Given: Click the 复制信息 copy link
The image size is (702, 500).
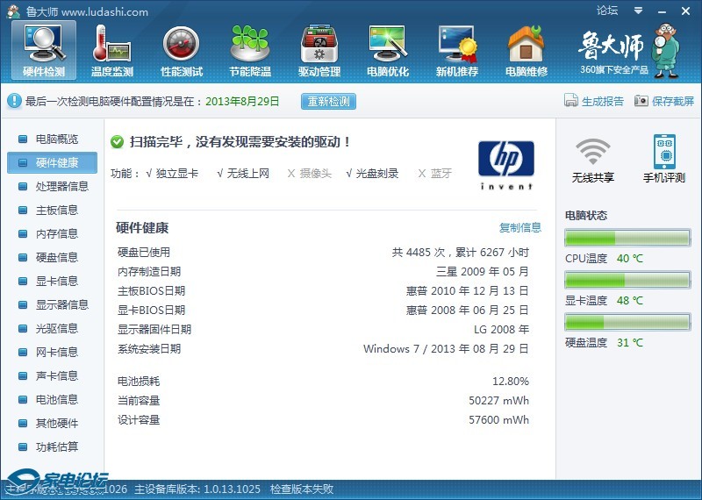Looking at the screenshot, I should tap(520, 227).
